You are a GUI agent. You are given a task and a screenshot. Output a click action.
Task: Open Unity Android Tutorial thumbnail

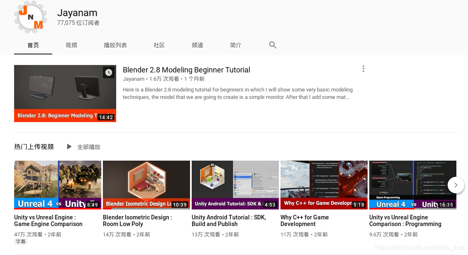(x=235, y=185)
